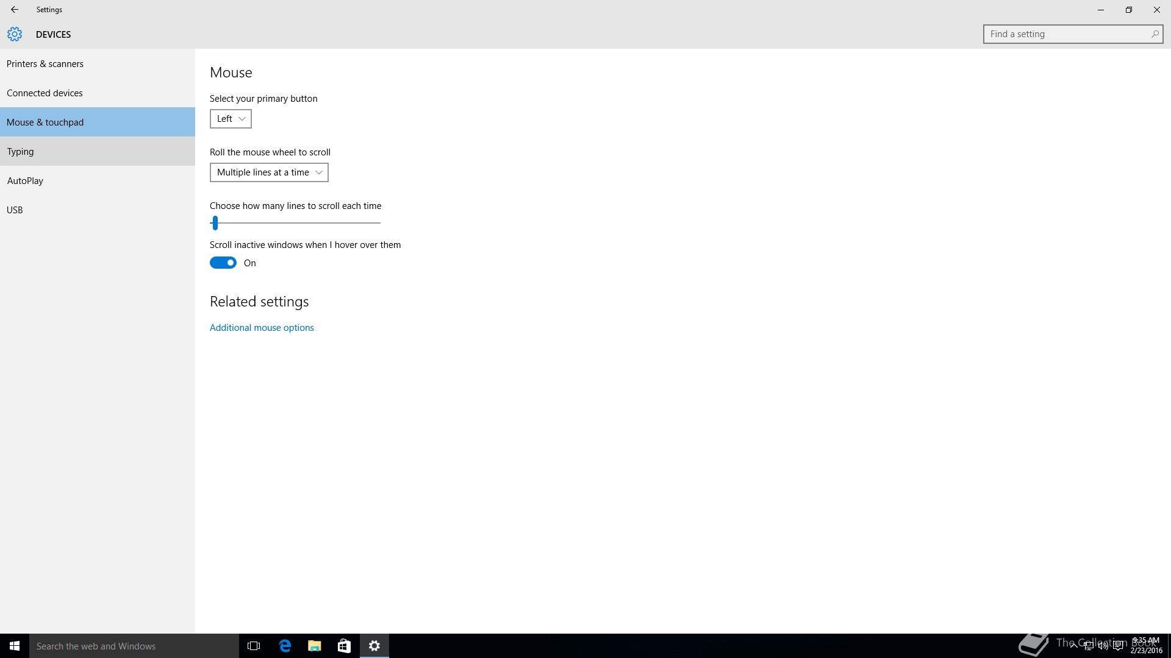
Task: Turn off scroll inactive windows toggle
Action: [223, 263]
